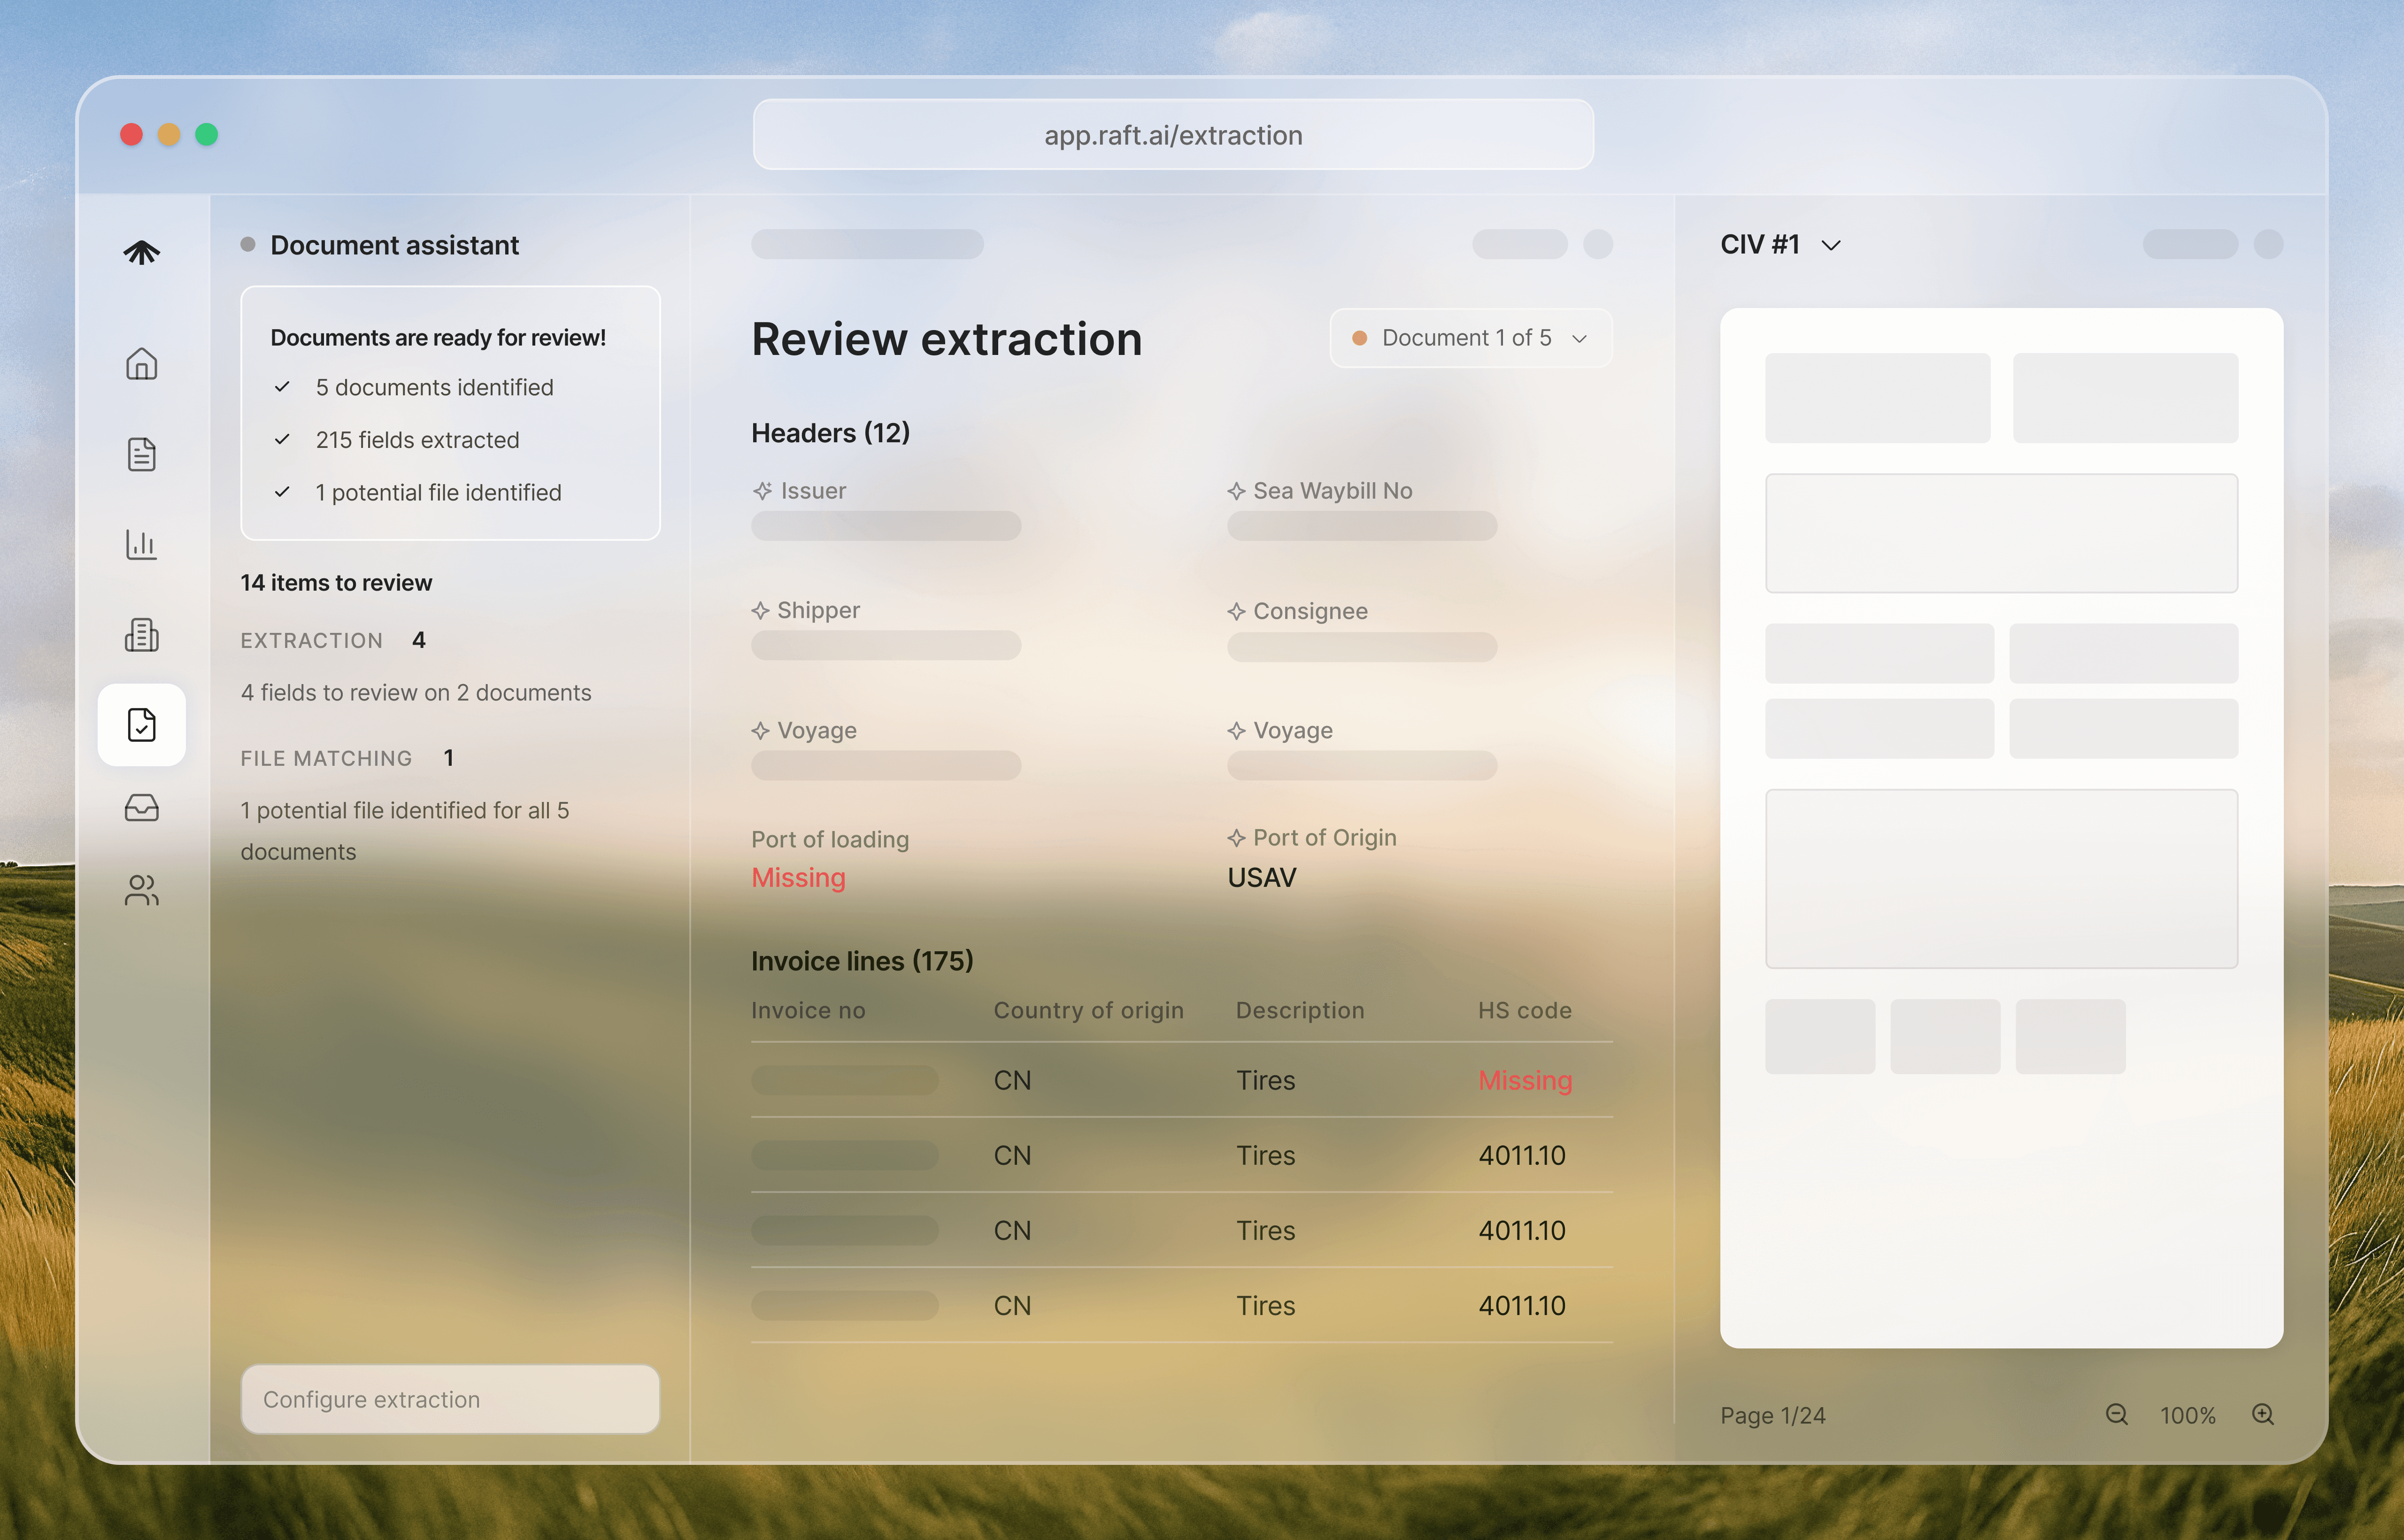The height and width of the screenshot is (1540, 2404).
Task: Zoom in the document preview
Action: click(x=2263, y=1414)
